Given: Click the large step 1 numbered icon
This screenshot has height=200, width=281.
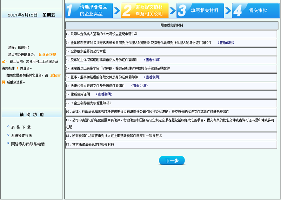Looking at the screenshot, I should (70, 10).
